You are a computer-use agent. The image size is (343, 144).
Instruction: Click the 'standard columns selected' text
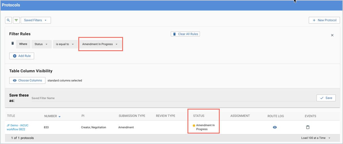[x=65, y=80]
